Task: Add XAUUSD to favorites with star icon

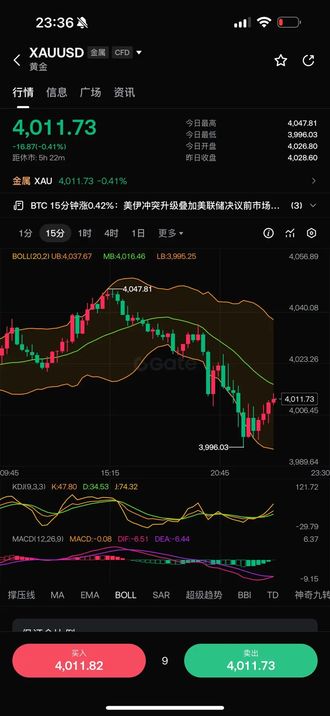Action: 281,60
